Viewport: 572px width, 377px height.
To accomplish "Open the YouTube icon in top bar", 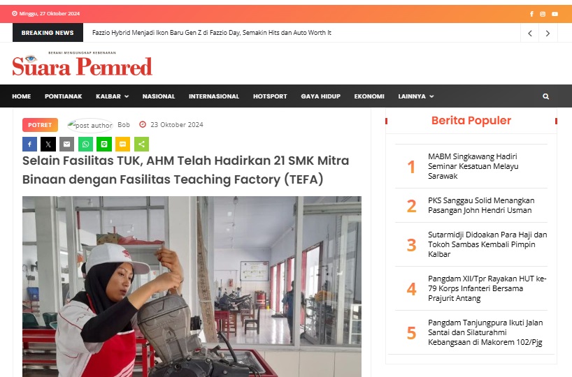I will click(555, 14).
